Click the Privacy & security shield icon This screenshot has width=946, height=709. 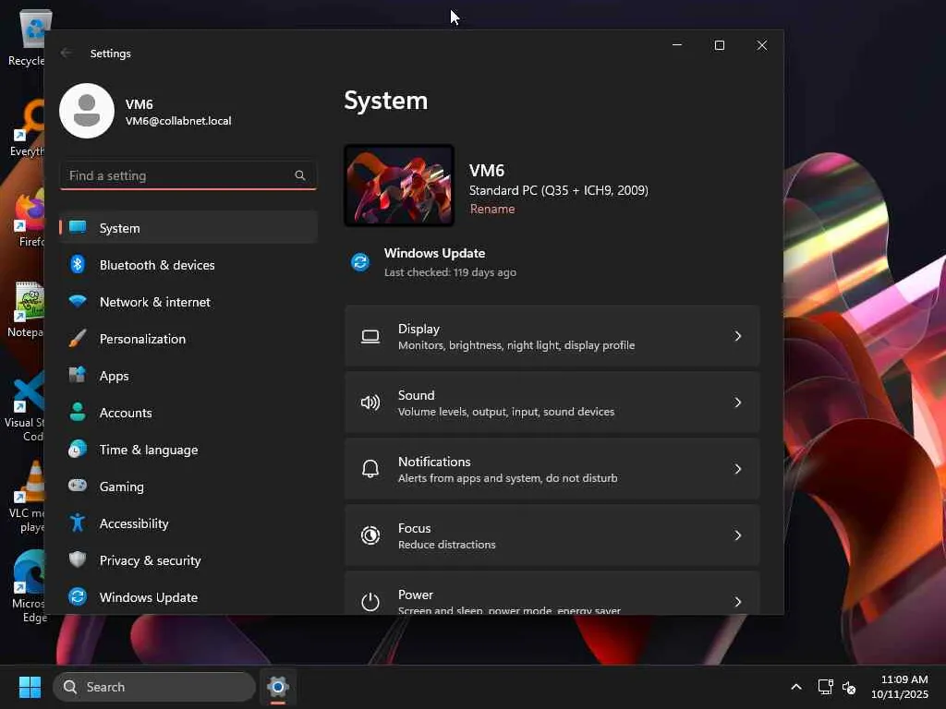78,559
